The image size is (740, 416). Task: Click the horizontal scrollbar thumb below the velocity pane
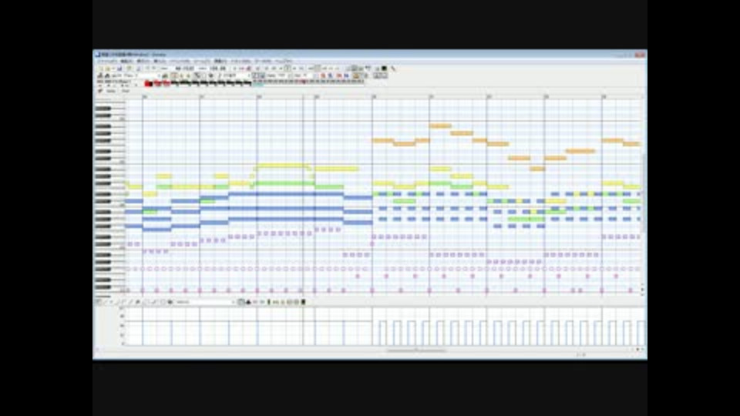[416, 351]
